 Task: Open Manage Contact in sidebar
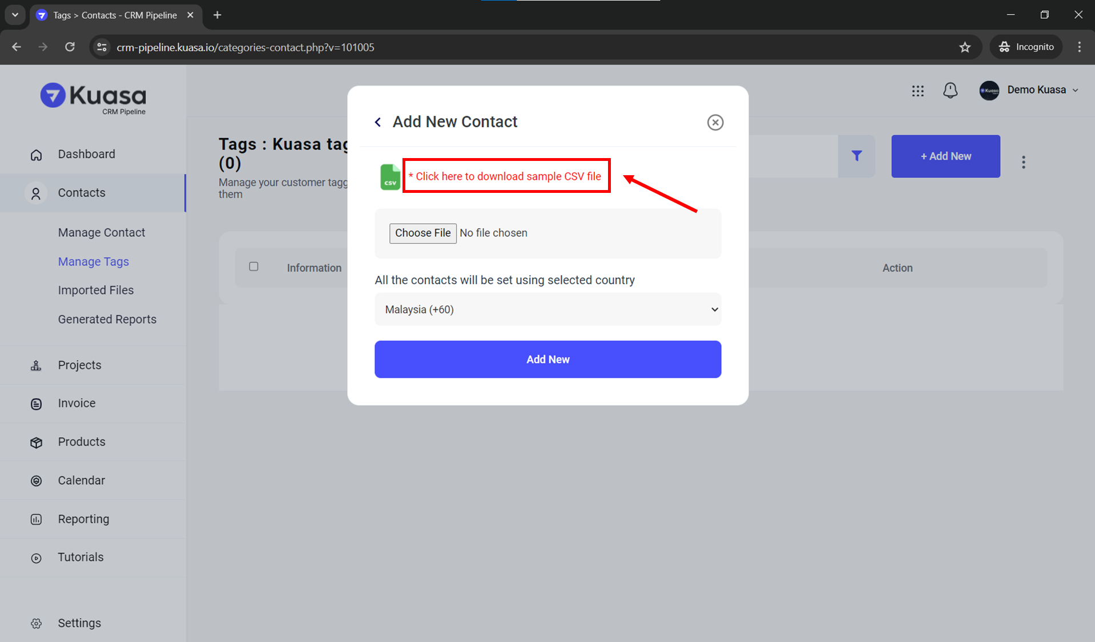102,232
